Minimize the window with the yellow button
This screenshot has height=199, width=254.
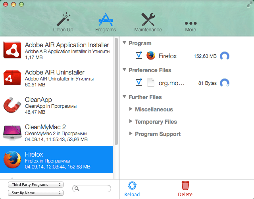(x=13, y=4)
